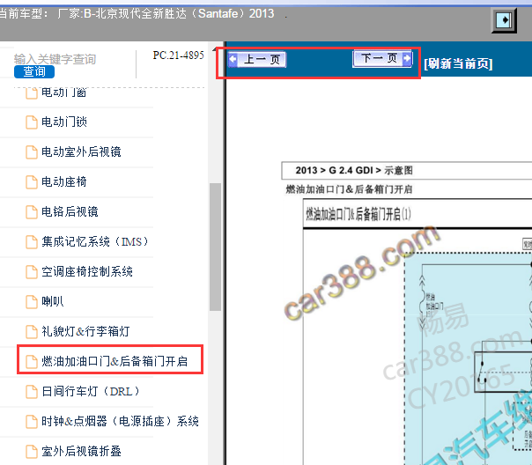Click document icon beside 时钟&点烟器
The width and height of the screenshot is (532, 465).
pos(32,422)
